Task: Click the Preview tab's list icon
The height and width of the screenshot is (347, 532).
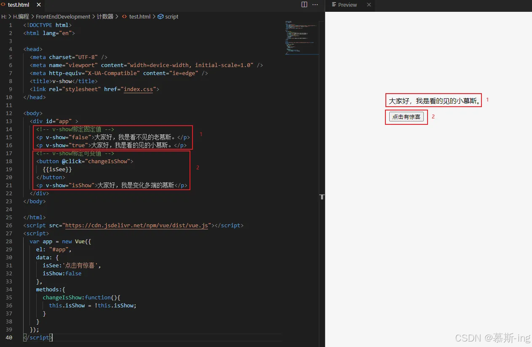Action: pyautogui.click(x=334, y=5)
